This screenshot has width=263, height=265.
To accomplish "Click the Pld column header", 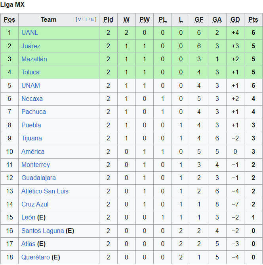I will 108,19.
